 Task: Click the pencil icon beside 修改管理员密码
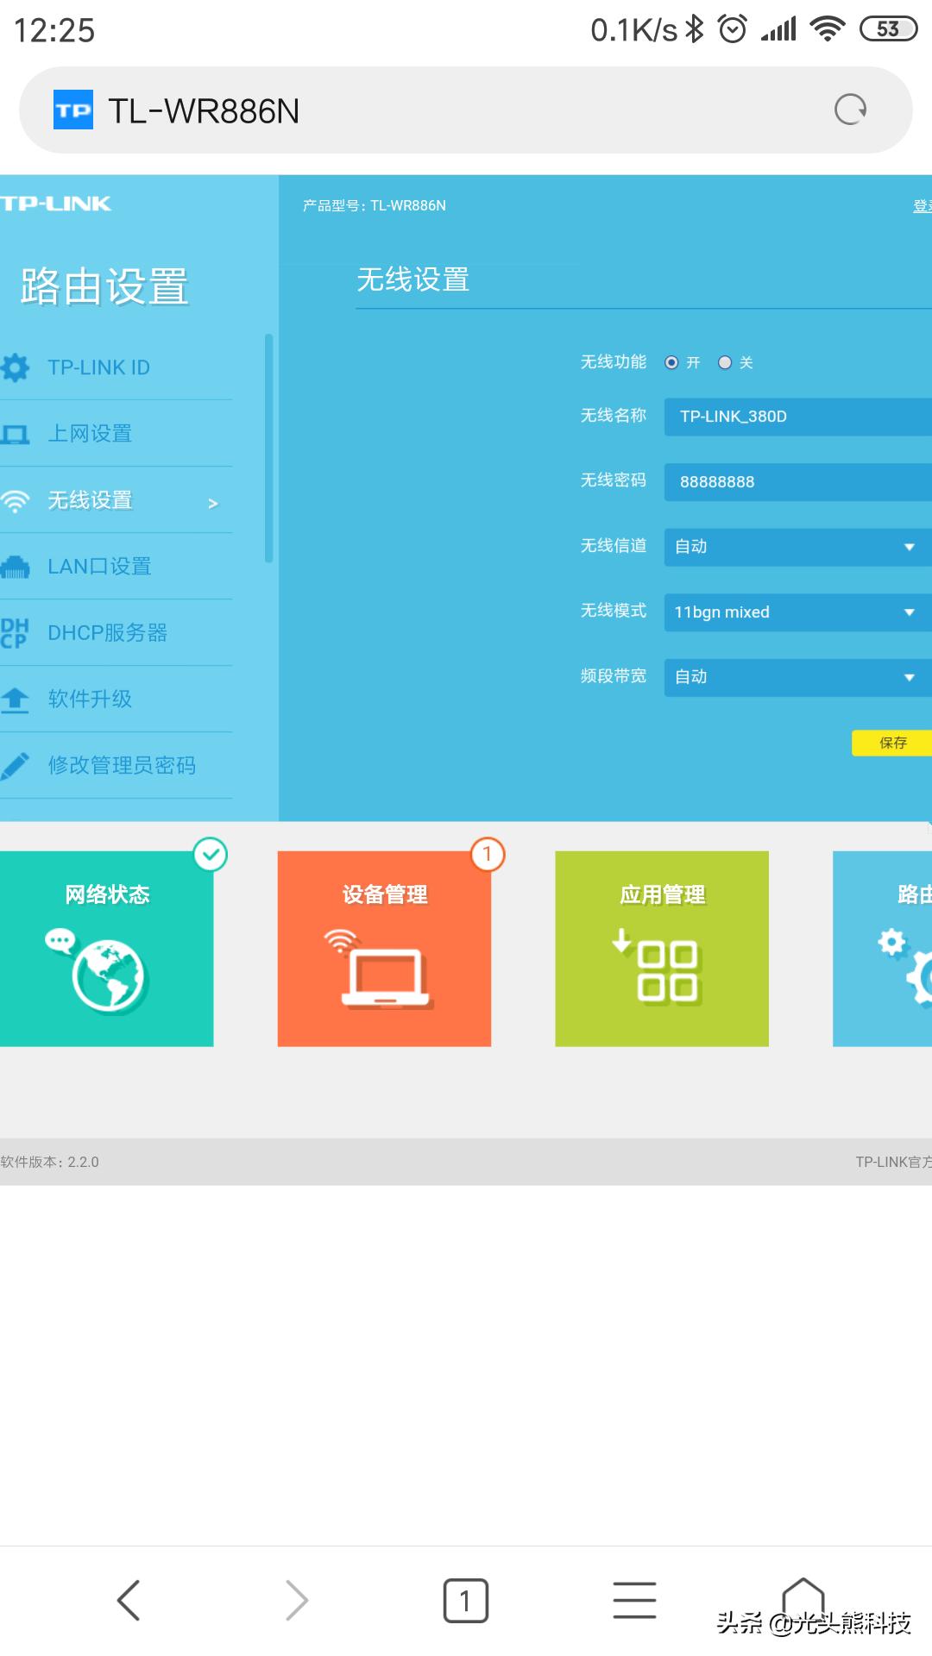point(15,765)
